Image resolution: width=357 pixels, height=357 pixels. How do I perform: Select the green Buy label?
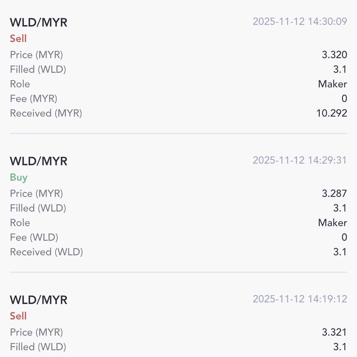point(19,177)
